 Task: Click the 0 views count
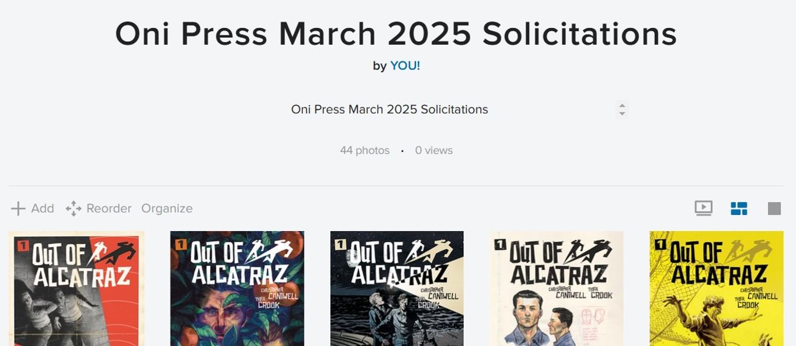(434, 150)
